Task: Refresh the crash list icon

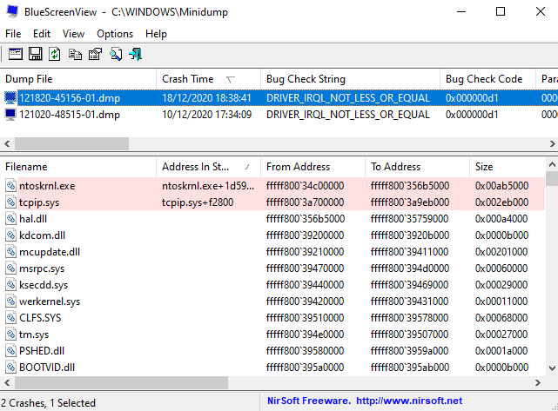Action: [x=55, y=55]
